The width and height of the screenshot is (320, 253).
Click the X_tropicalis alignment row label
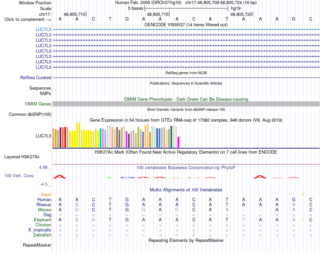click(x=40, y=230)
